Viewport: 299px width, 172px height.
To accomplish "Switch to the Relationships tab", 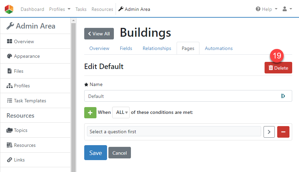I will (x=157, y=48).
